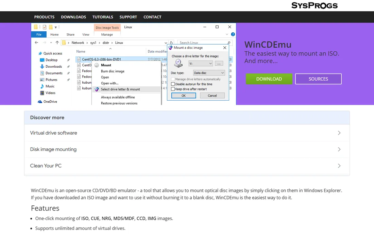Click the green DOWNLOAD button
This screenshot has height=234, width=374.
click(x=269, y=79)
